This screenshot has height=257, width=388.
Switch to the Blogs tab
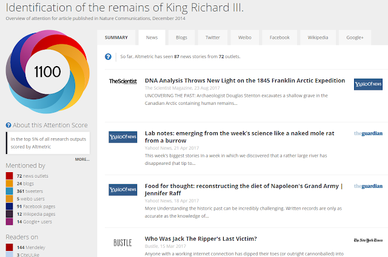coord(181,38)
